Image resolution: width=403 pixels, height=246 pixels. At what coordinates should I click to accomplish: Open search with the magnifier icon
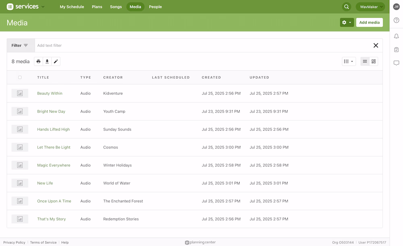346,7
